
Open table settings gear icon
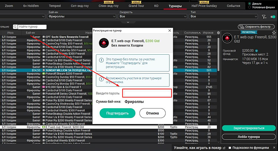click(218, 32)
